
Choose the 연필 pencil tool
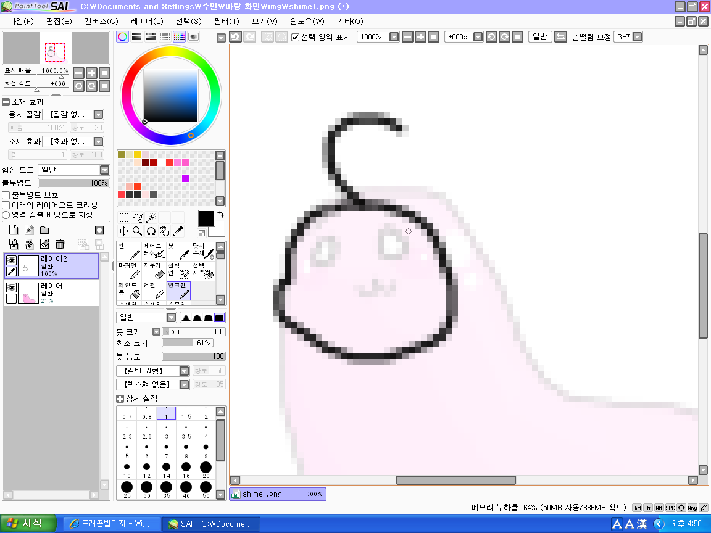tap(154, 291)
